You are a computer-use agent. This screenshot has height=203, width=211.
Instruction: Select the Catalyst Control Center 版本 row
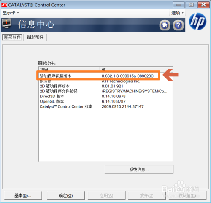105,107
